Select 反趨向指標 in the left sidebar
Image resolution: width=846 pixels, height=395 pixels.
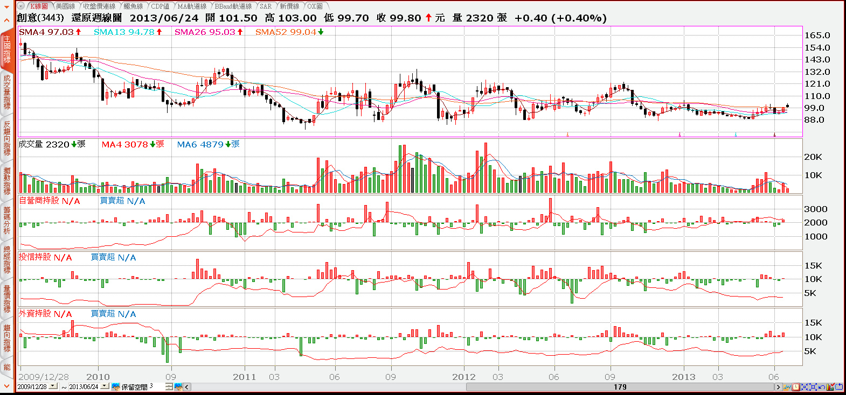coord(6,138)
